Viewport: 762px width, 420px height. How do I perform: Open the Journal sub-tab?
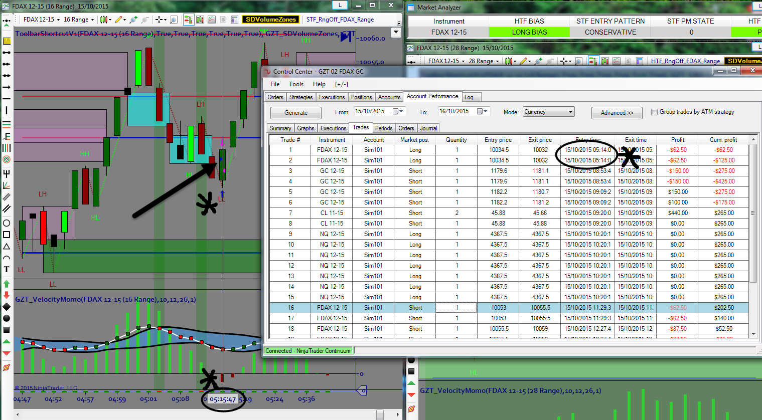(428, 128)
